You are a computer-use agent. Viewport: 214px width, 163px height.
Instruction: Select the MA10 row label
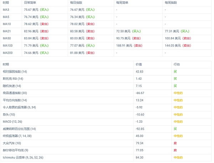coord(7,24)
